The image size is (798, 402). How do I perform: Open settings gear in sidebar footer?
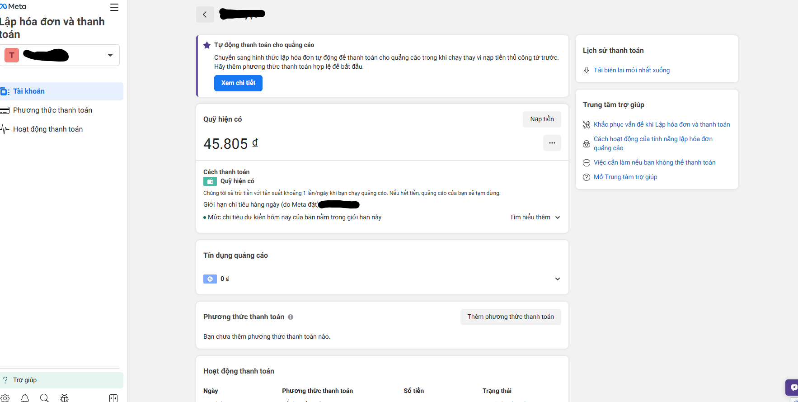(x=5, y=398)
